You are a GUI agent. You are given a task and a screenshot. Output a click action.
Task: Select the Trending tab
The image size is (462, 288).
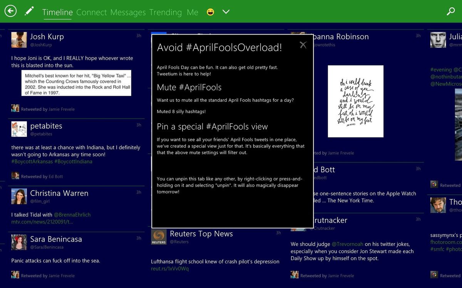point(165,12)
